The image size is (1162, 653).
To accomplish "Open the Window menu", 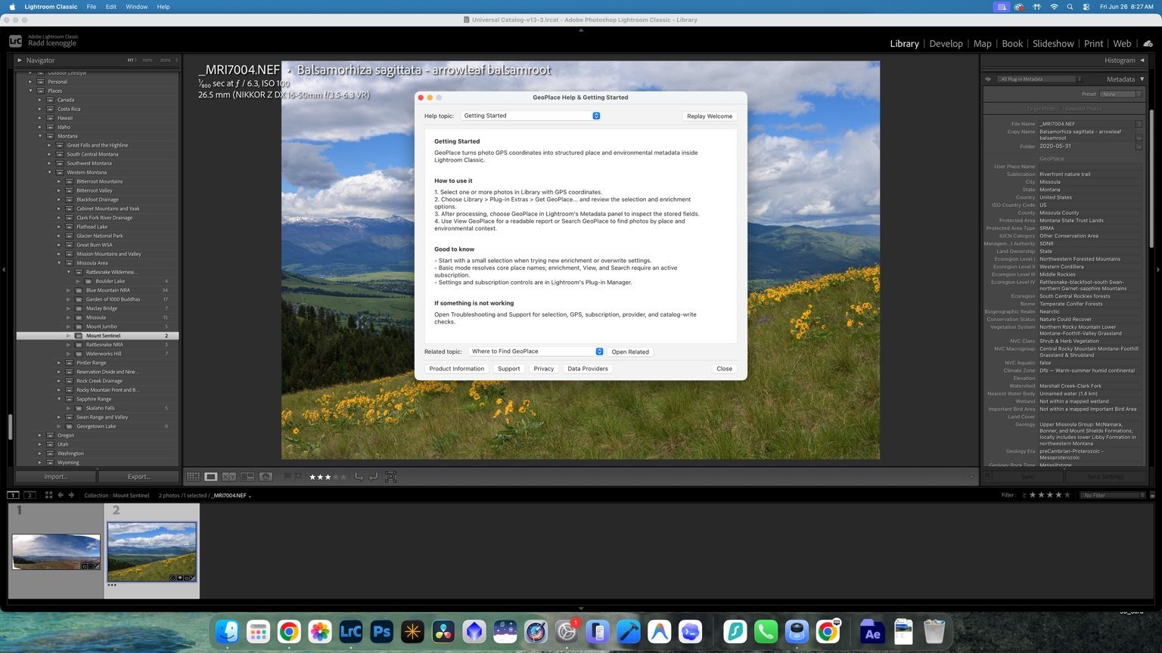I will [136, 7].
